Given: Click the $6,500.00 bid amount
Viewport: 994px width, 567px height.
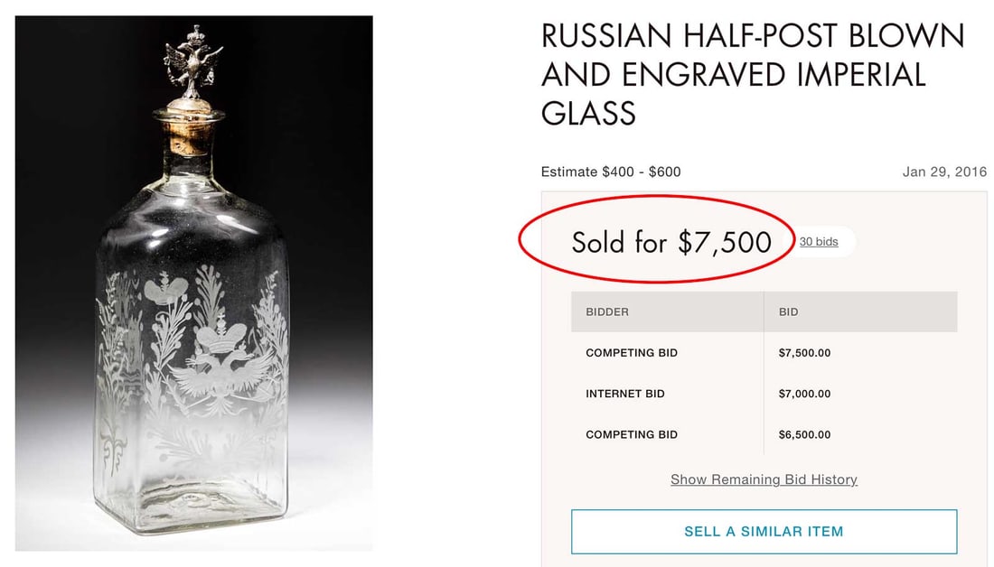Looking at the screenshot, I should (x=805, y=434).
